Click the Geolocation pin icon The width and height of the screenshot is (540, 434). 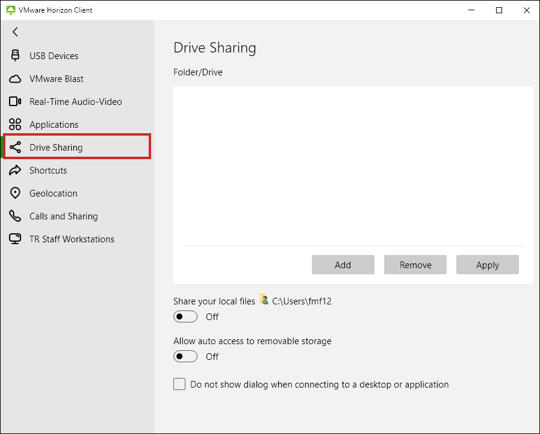[x=15, y=193]
